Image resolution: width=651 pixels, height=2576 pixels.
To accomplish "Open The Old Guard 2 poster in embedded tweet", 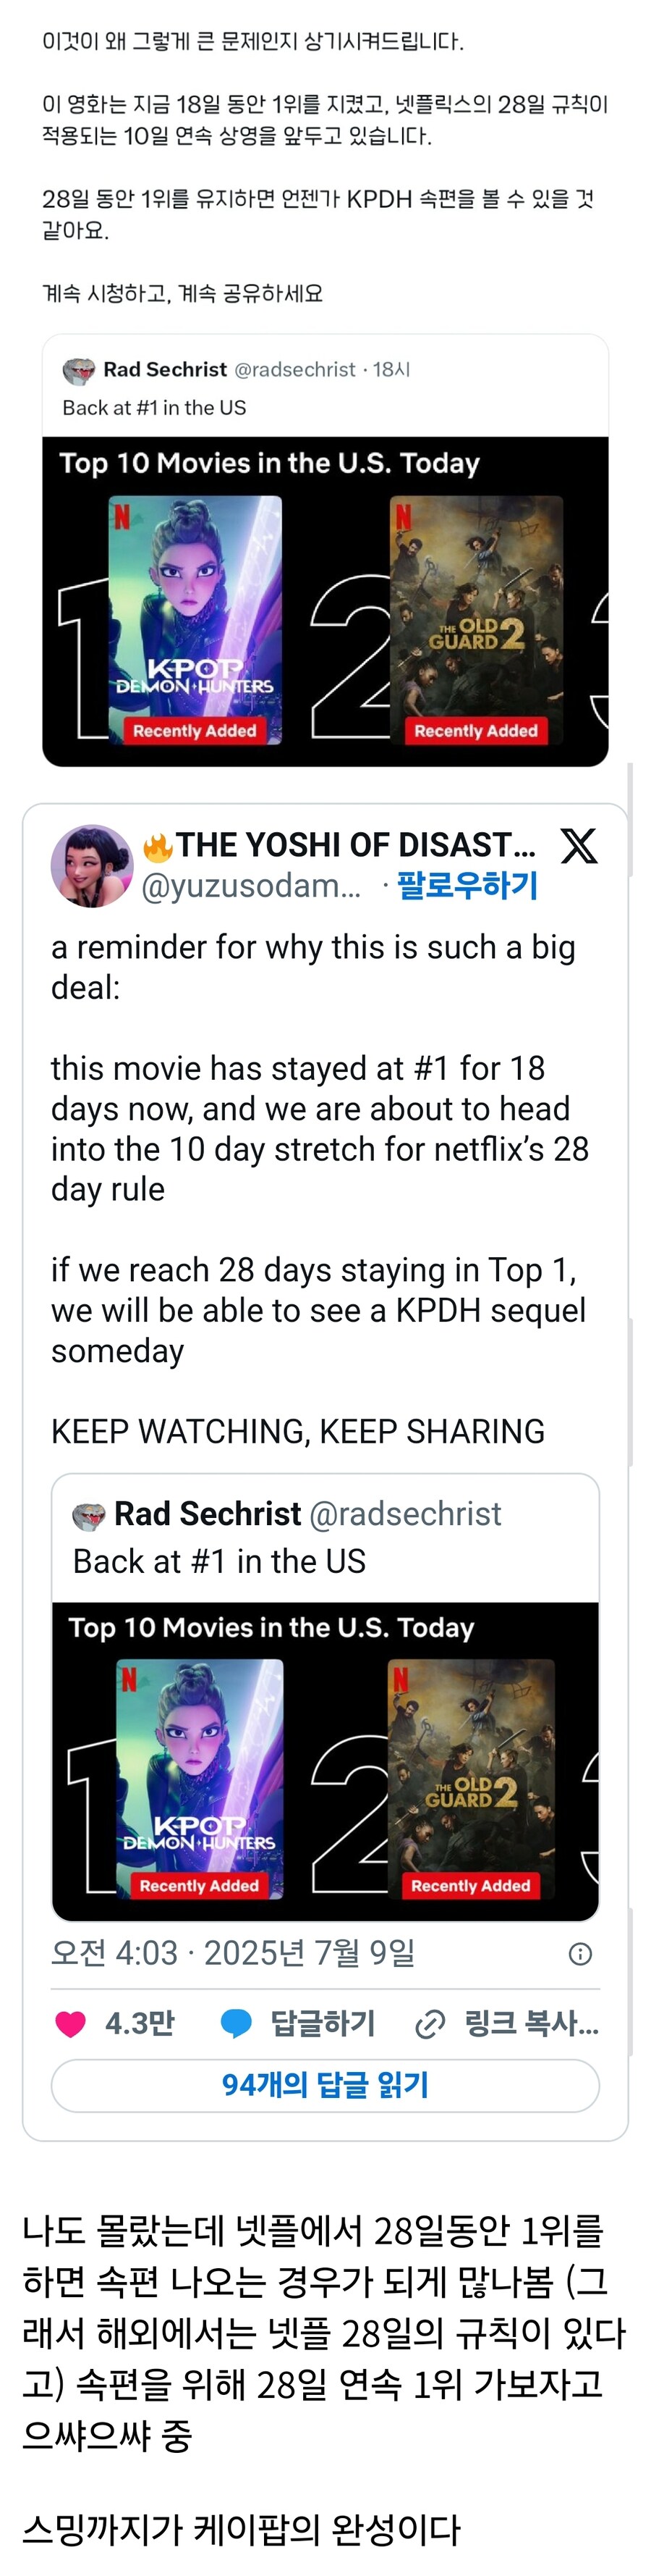I will pyautogui.click(x=470, y=1779).
